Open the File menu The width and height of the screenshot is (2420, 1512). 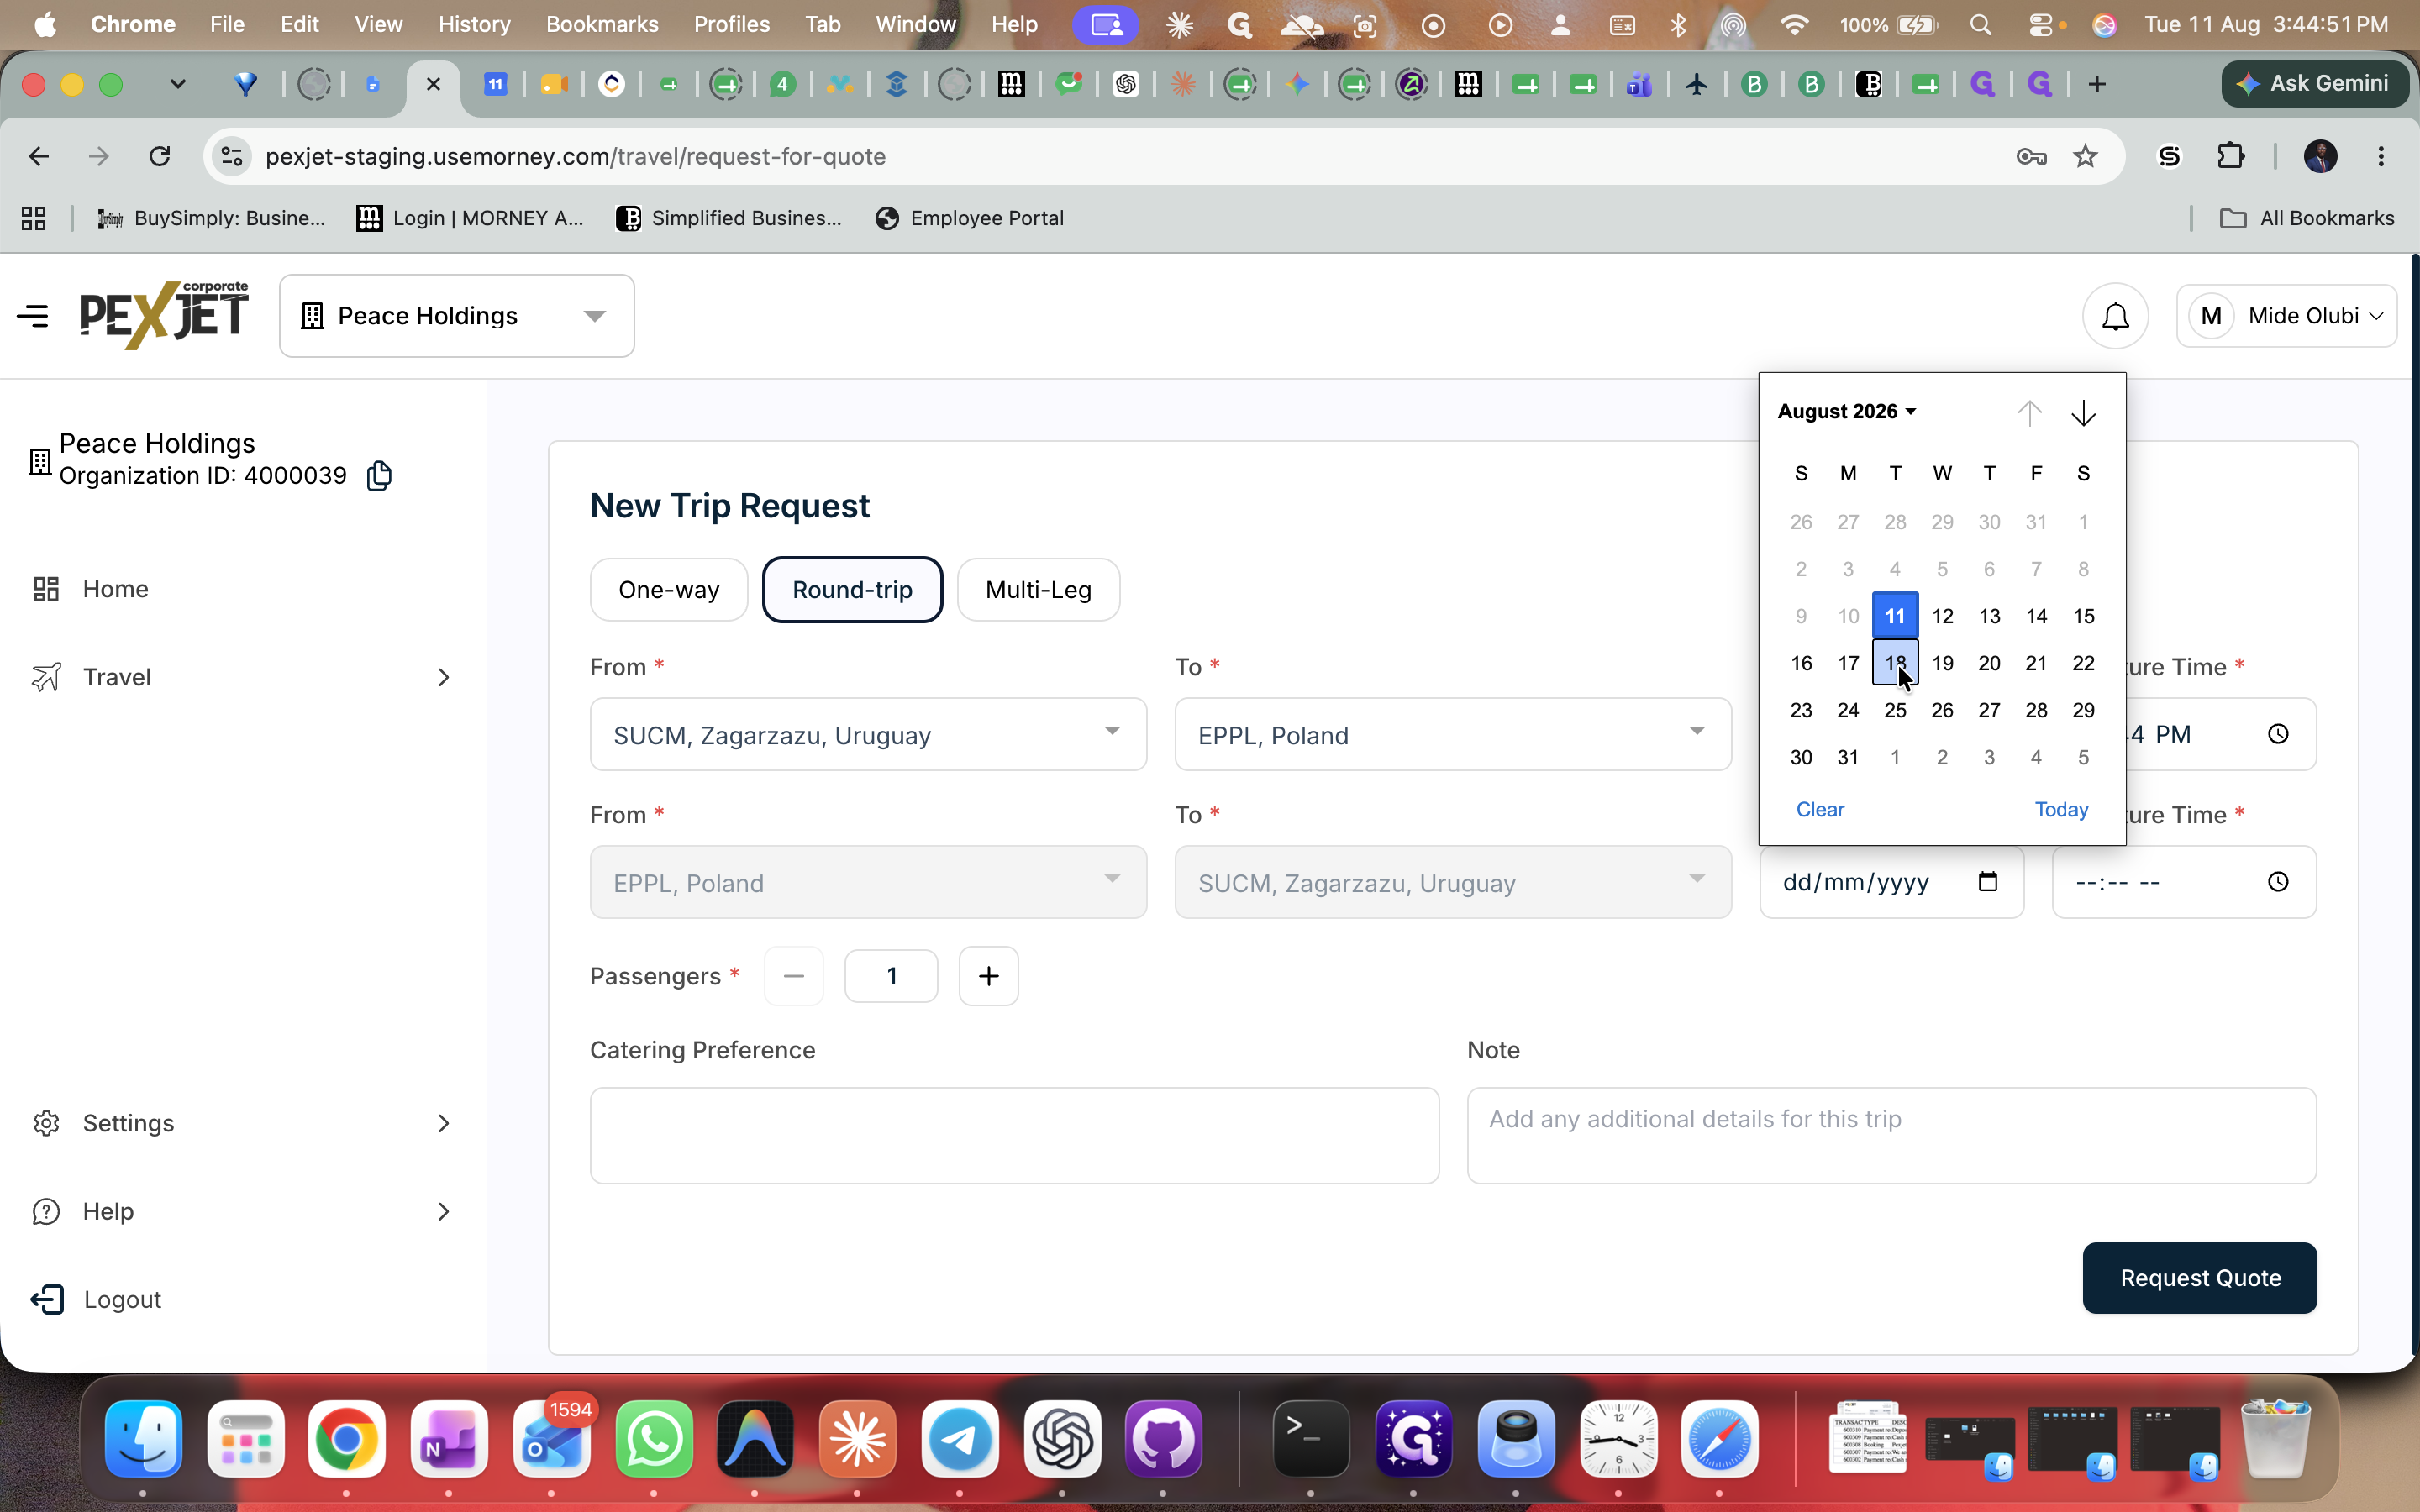point(227,24)
